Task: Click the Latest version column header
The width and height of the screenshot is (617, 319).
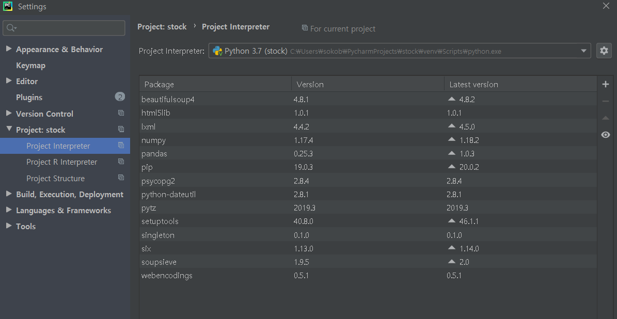Action: point(520,84)
